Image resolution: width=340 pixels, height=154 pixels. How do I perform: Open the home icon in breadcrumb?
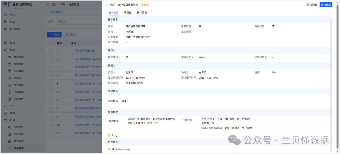point(54,5)
